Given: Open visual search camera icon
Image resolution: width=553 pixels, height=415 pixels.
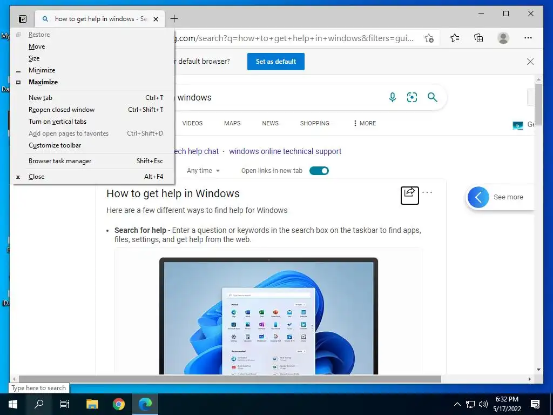Looking at the screenshot, I should 412,97.
